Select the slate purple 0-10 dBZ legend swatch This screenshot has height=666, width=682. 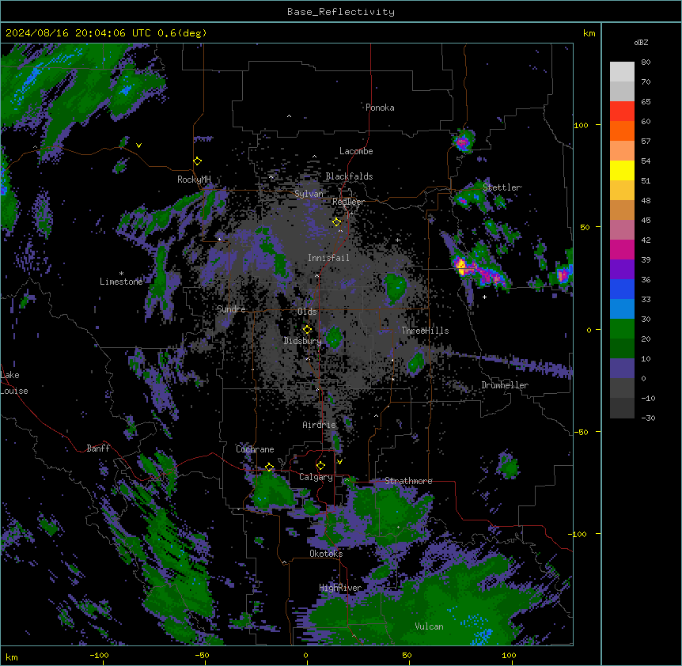click(x=622, y=369)
